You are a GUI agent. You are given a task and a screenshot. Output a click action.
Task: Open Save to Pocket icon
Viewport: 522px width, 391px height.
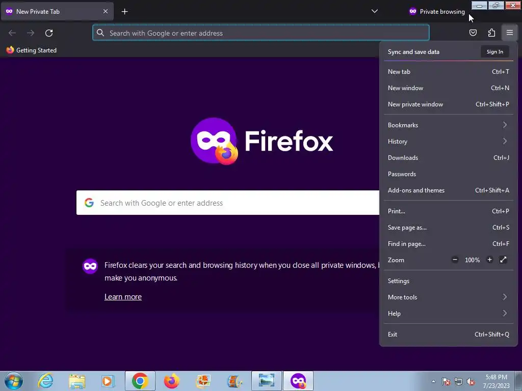[473, 33]
